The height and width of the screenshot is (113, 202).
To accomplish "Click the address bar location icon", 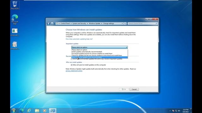I will click(57, 24).
